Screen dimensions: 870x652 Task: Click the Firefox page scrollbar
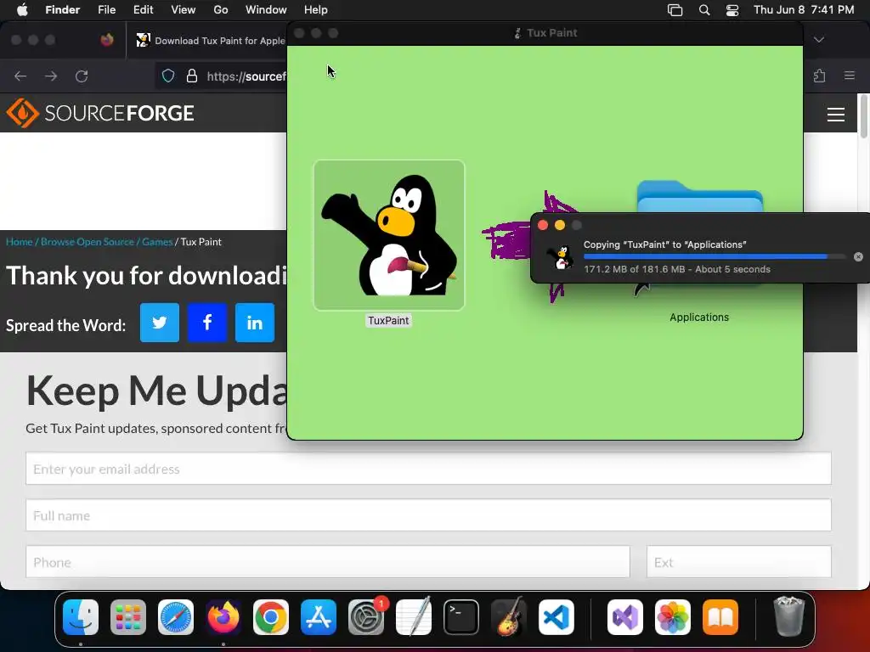863,116
